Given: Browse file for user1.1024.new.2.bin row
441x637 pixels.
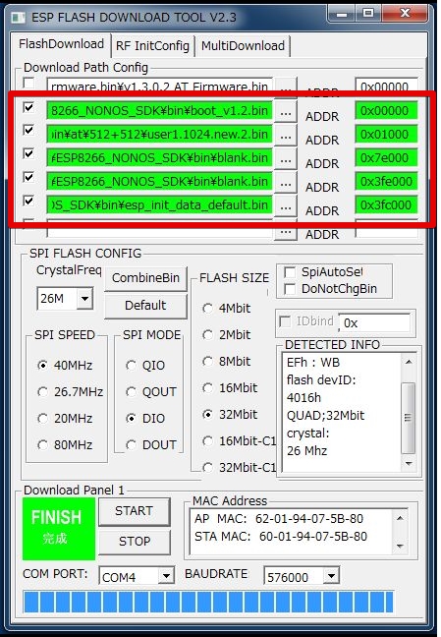Looking at the screenshot, I should click(286, 136).
